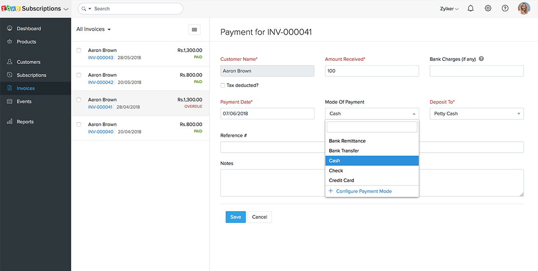Click the notifications bell icon
The image size is (538, 271).
click(x=470, y=9)
